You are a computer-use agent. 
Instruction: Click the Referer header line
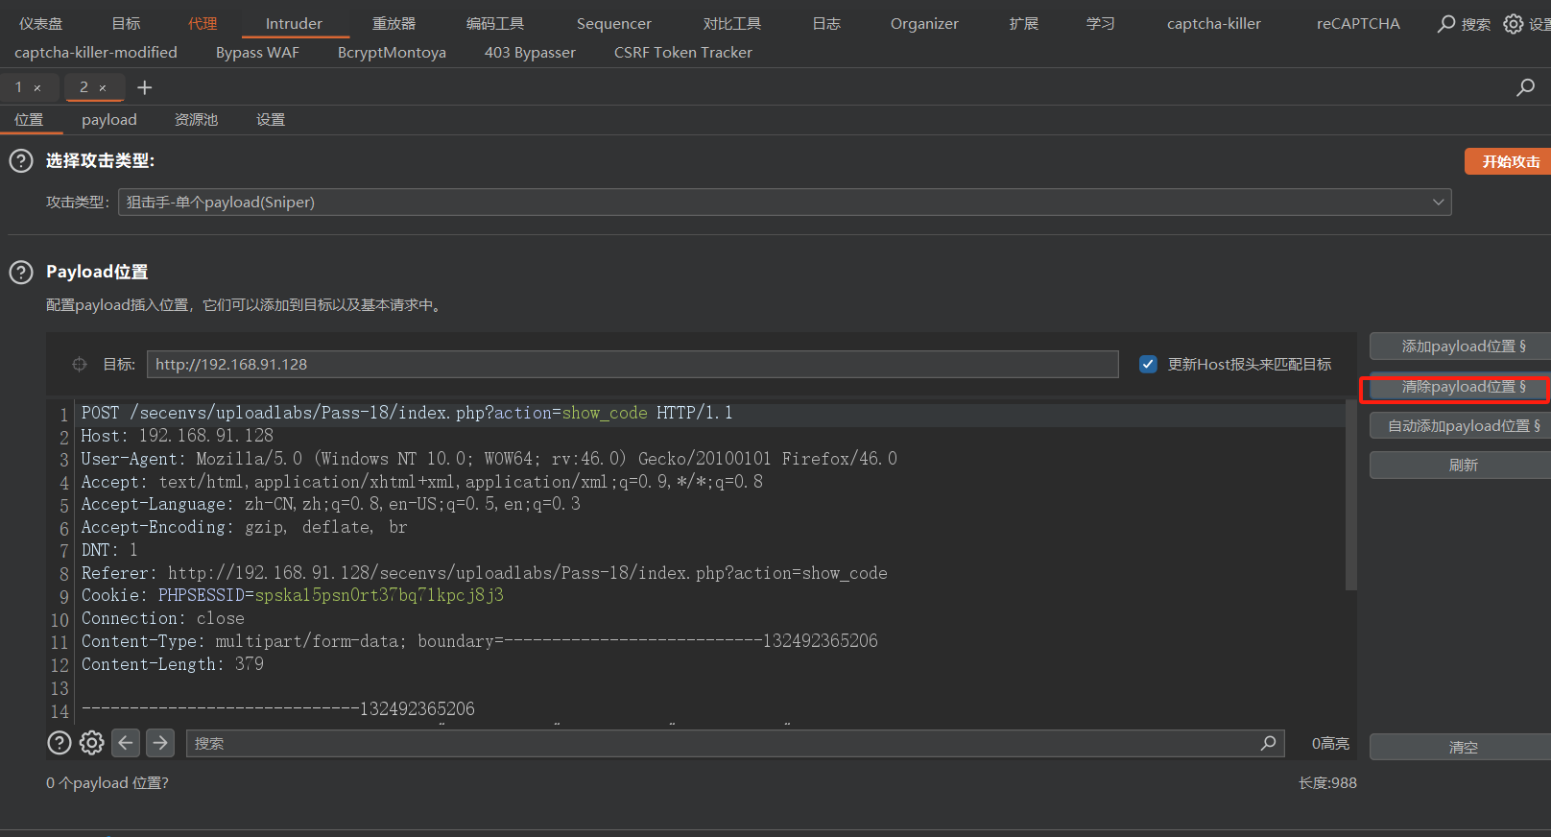pyautogui.click(x=485, y=573)
